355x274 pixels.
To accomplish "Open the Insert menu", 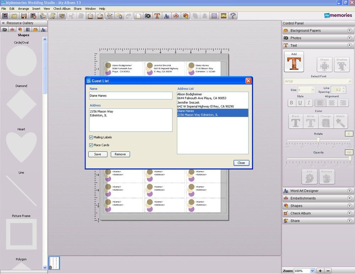I will (36, 9).
